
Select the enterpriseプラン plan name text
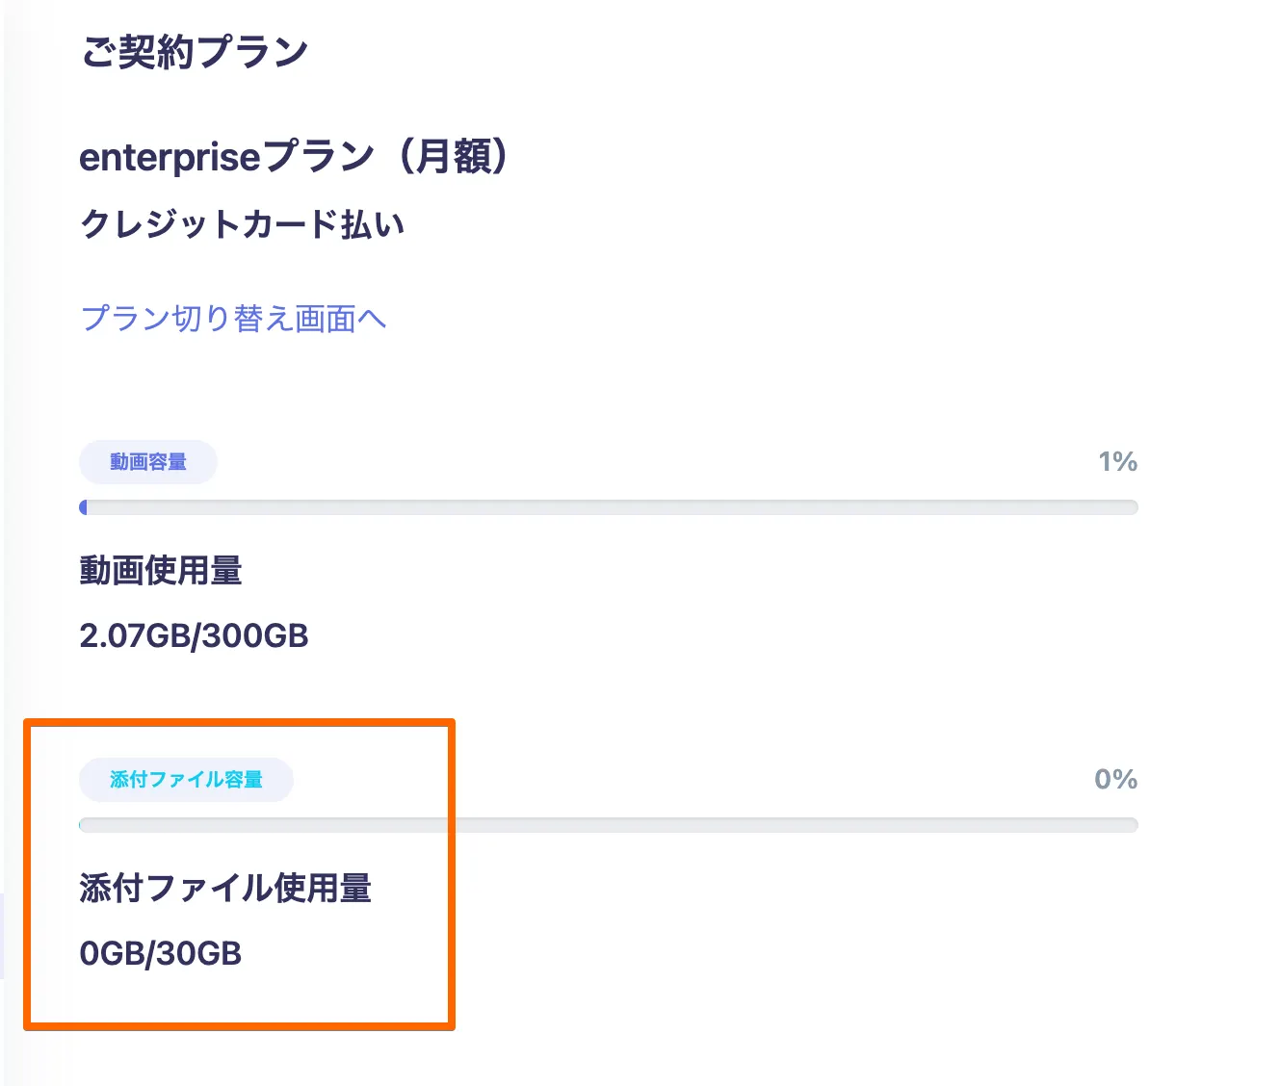(226, 157)
